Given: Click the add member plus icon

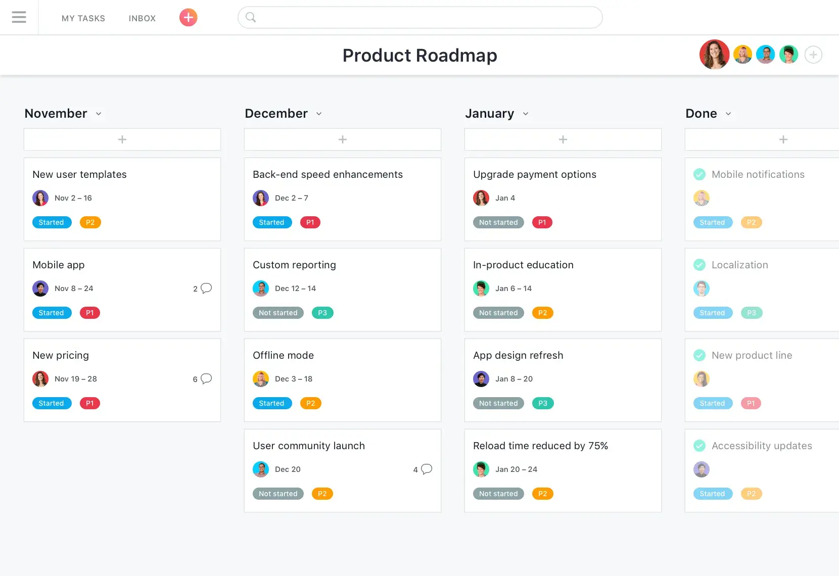Looking at the screenshot, I should point(813,55).
